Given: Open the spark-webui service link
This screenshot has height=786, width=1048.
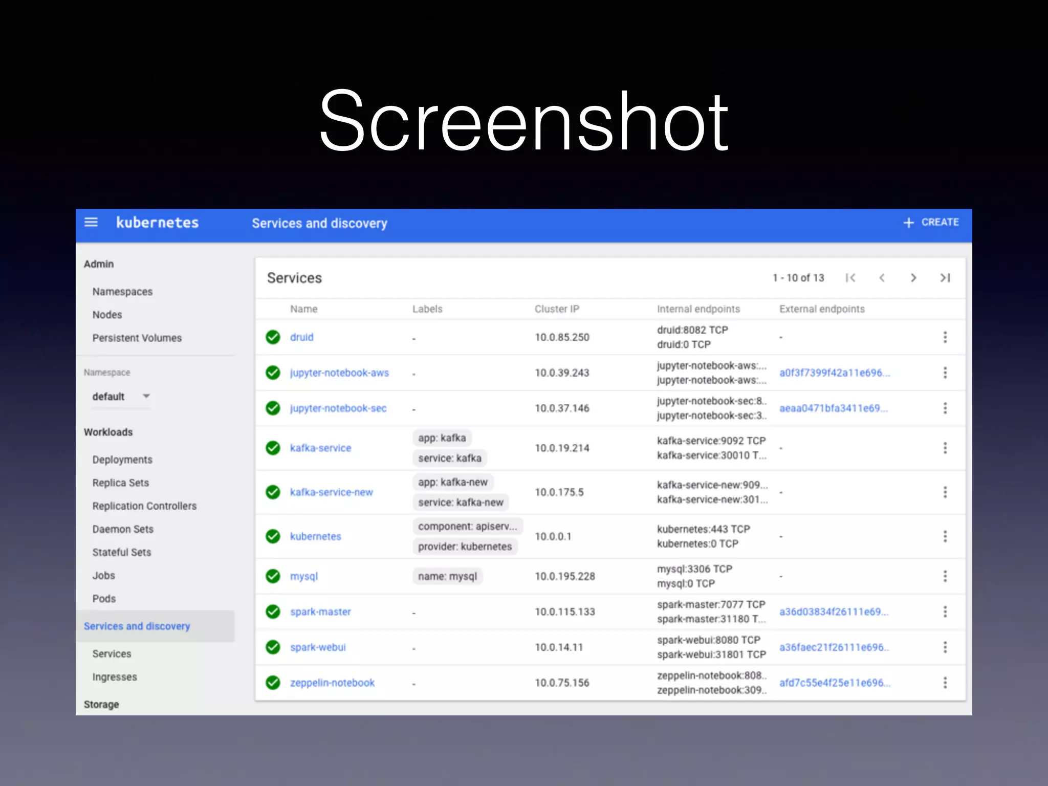Looking at the screenshot, I should coord(318,647).
